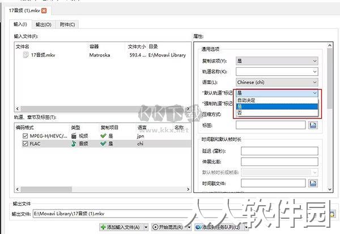Click the 类型 column header
The width and height of the screenshot is (340, 234).
(x=75, y=128)
